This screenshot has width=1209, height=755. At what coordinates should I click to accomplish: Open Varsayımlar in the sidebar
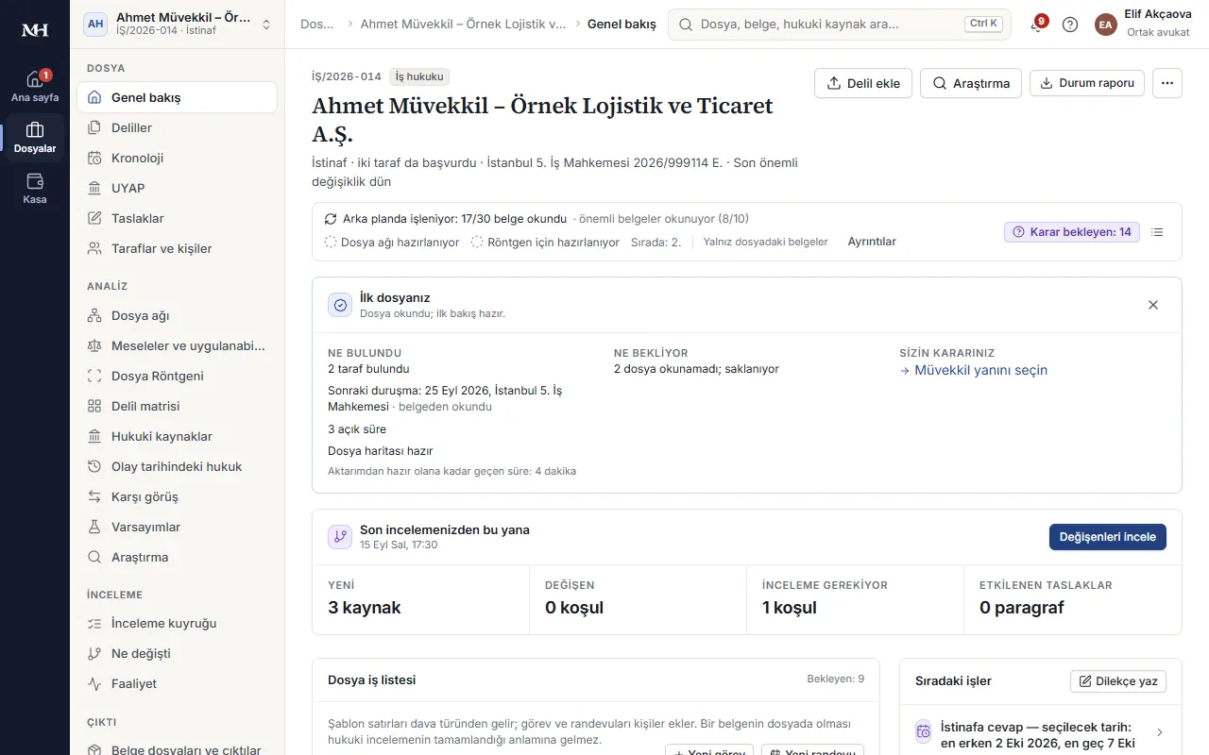[x=177, y=527]
